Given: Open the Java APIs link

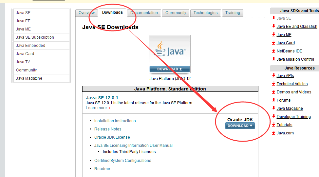Looking at the screenshot, I should pos(285,76).
